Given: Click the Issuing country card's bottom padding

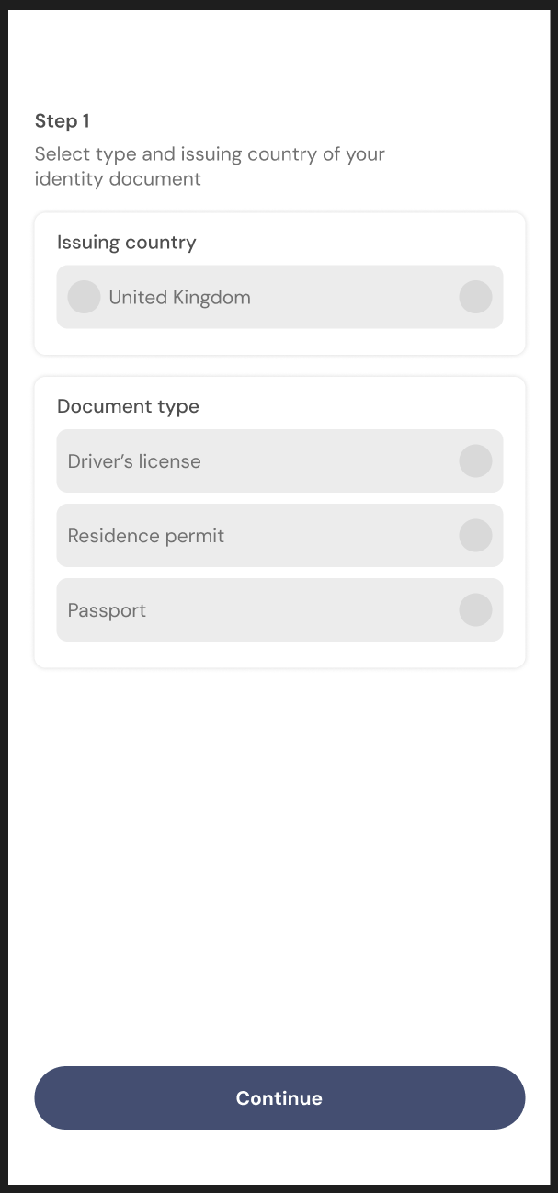Looking at the screenshot, I should coord(279,342).
